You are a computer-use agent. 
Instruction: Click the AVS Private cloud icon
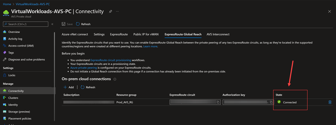point(6,13)
